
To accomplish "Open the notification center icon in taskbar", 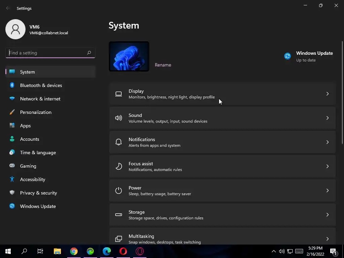I will (x=333, y=251).
